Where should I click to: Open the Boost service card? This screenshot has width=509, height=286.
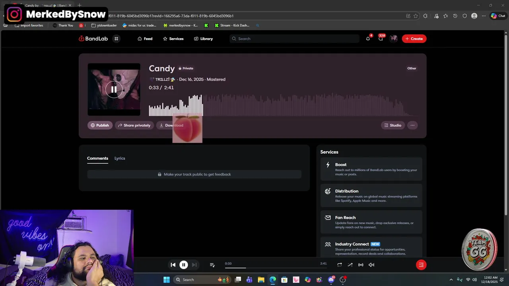tap(371, 169)
